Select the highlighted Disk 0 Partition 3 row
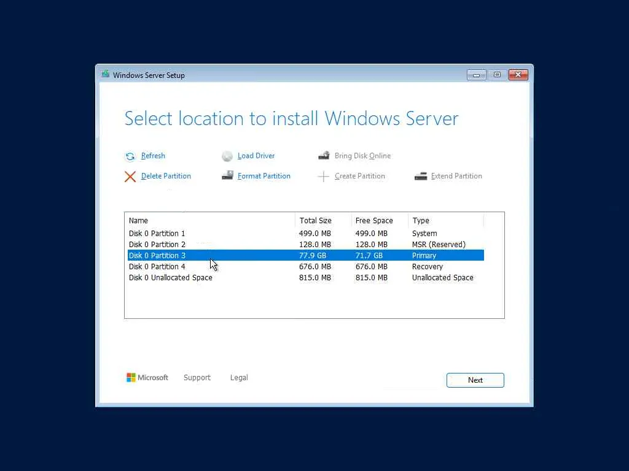This screenshot has height=471, width=629. click(x=306, y=255)
